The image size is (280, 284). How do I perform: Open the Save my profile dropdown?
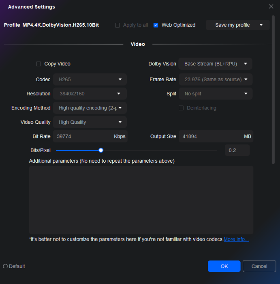pos(238,25)
